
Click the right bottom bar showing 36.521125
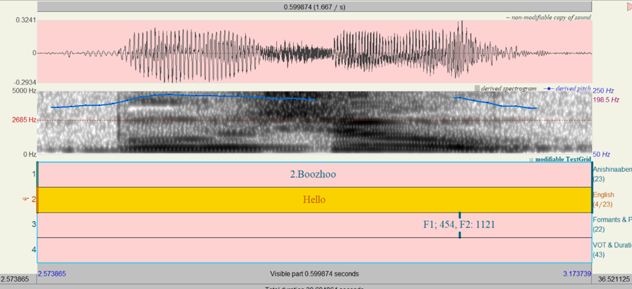click(x=613, y=279)
